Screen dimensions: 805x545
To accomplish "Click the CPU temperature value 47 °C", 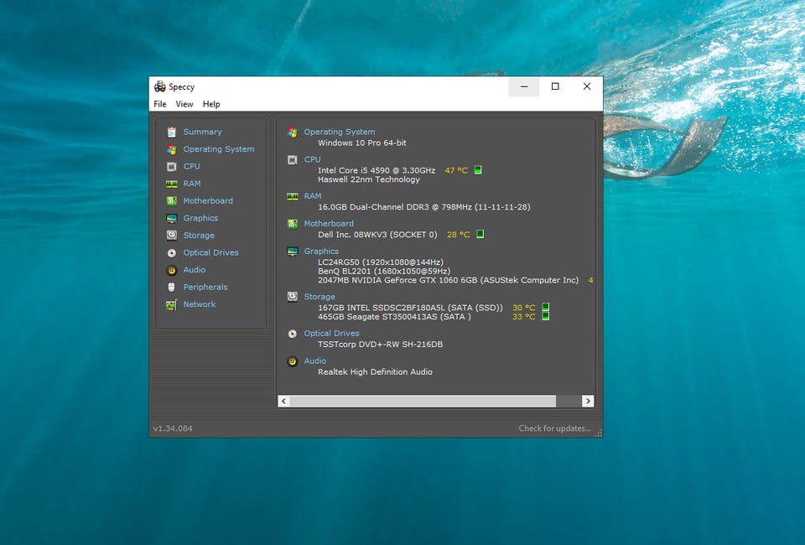I will coord(456,170).
